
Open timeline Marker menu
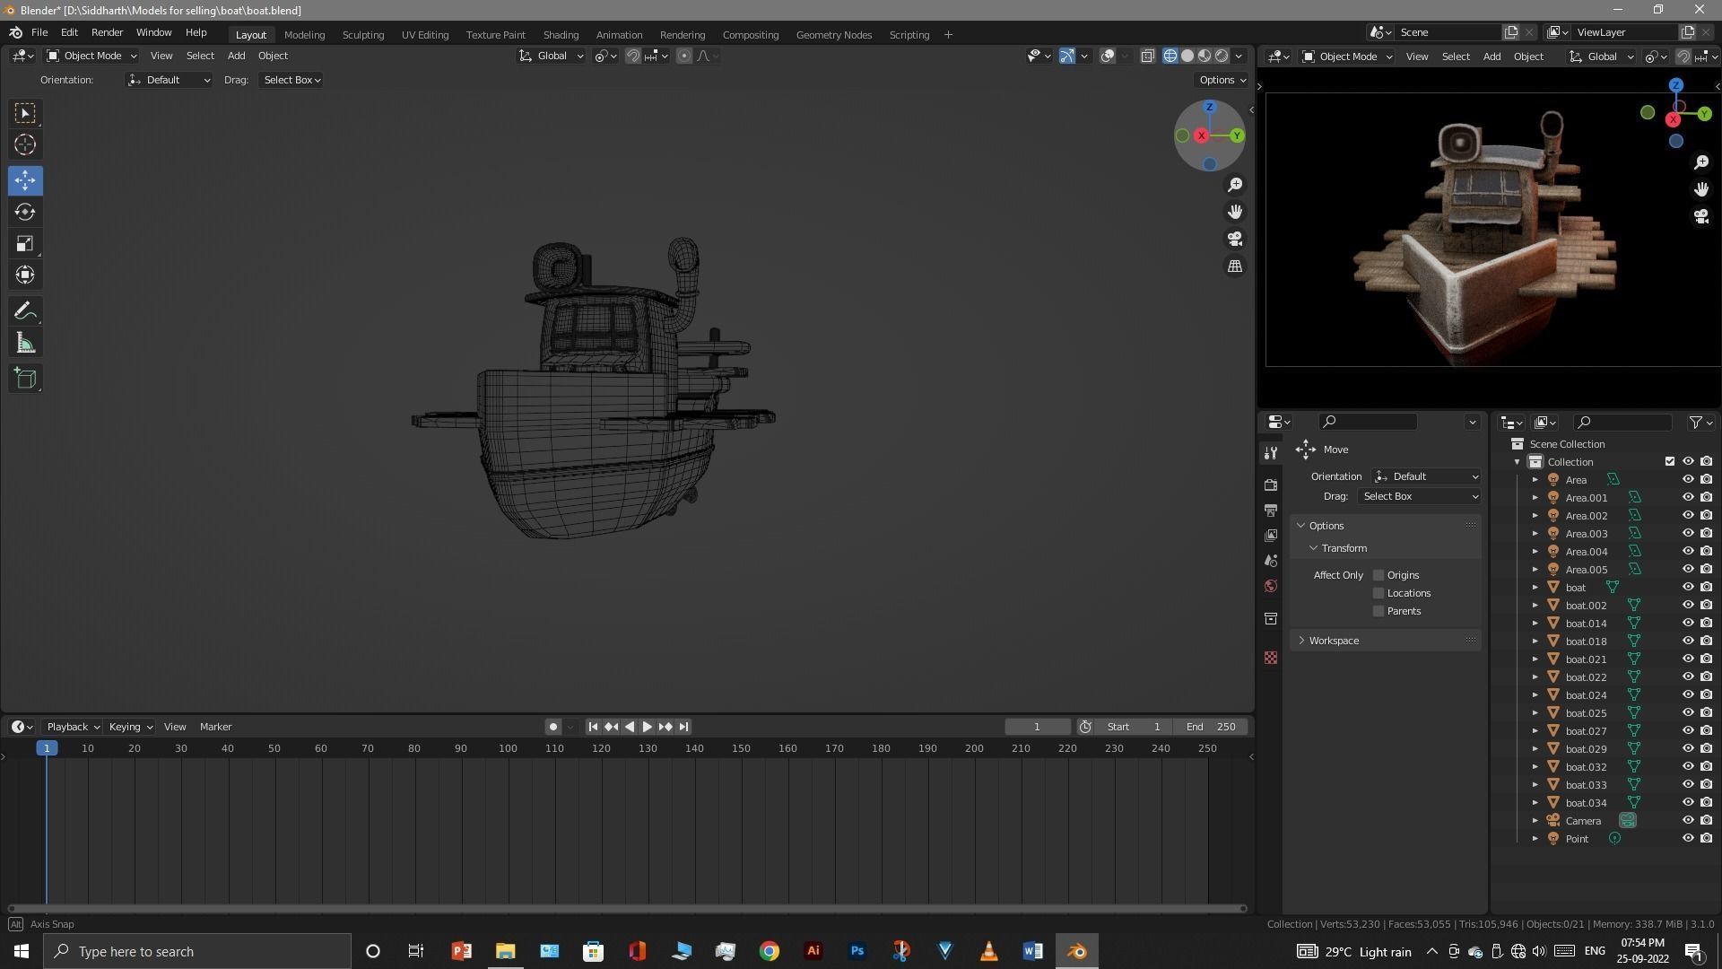[215, 727]
